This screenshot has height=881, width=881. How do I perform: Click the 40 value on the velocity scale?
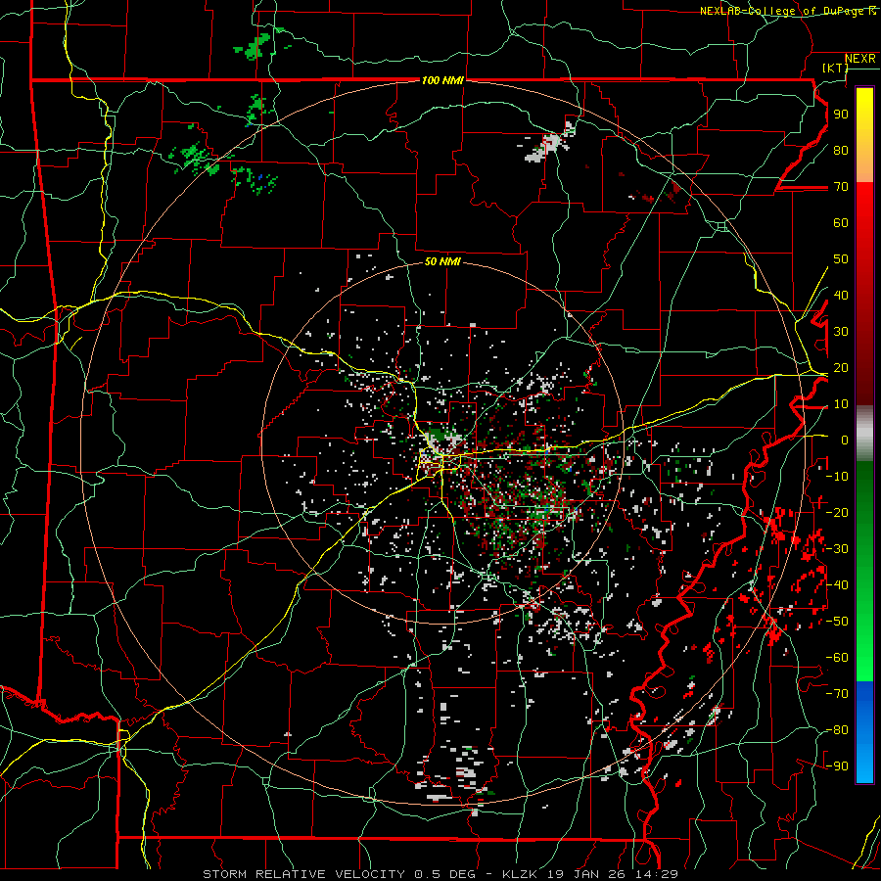[x=841, y=295]
